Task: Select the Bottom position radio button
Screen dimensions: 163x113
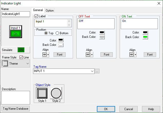Action: (x=57, y=33)
